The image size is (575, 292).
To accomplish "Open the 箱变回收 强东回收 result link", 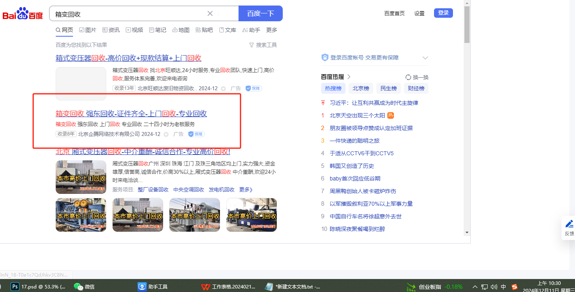I will coord(131,114).
